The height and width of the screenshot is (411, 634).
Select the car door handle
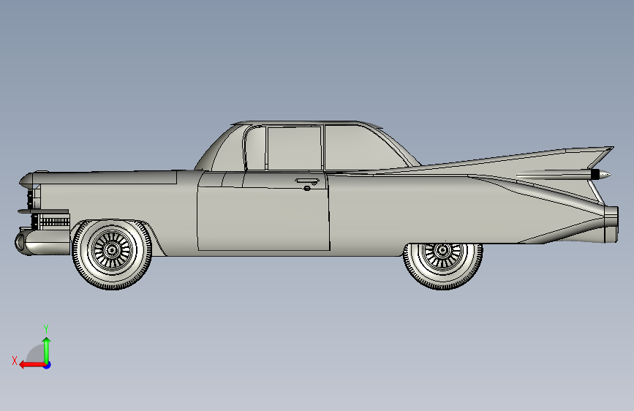pyautogui.click(x=307, y=181)
